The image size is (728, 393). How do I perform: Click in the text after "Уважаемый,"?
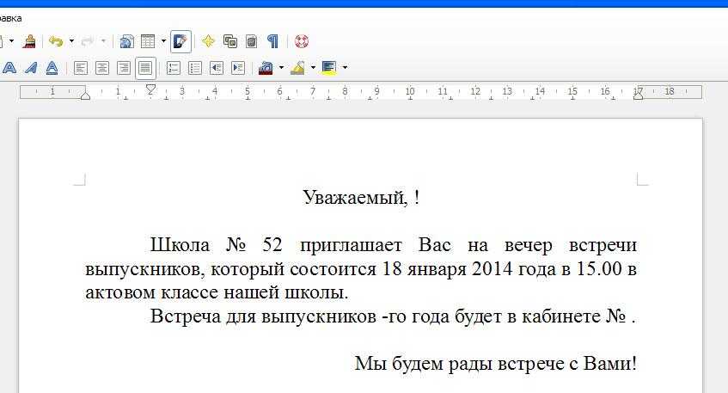[409, 198]
